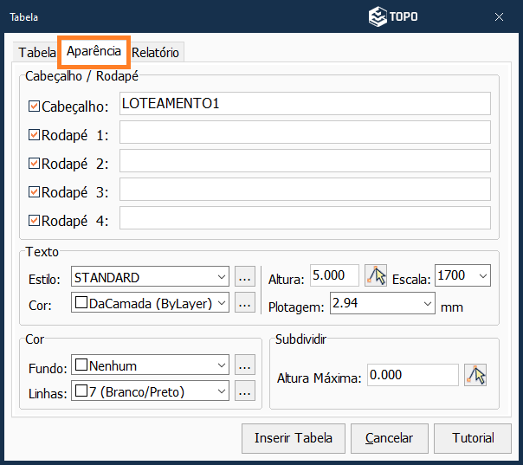Disable the Rodapé 3 checkbox
The width and height of the screenshot is (523, 465).
tap(35, 192)
